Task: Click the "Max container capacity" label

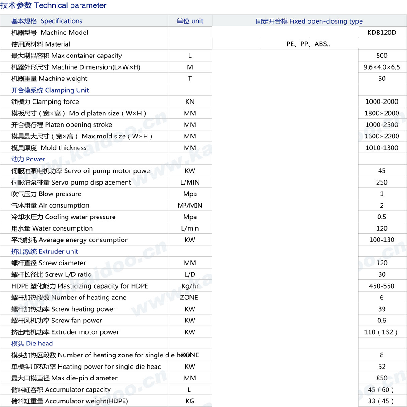Action: 87,56
